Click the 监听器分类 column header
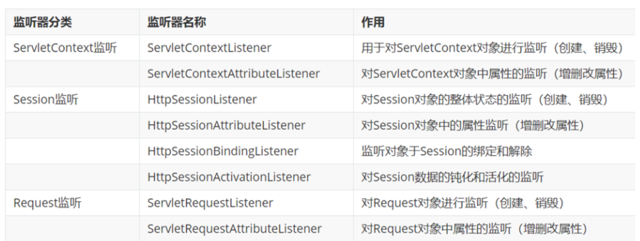 click(x=43, y=22)
